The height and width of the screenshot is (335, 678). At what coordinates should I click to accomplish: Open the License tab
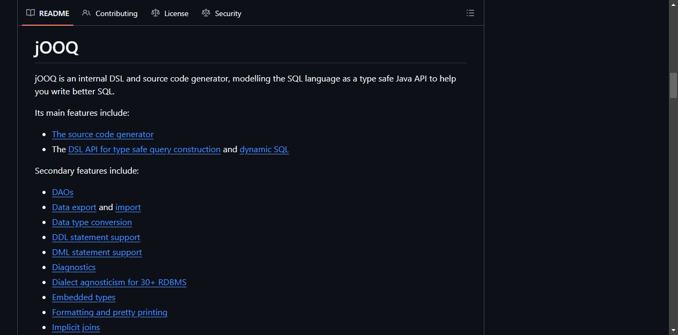[170, 13]
